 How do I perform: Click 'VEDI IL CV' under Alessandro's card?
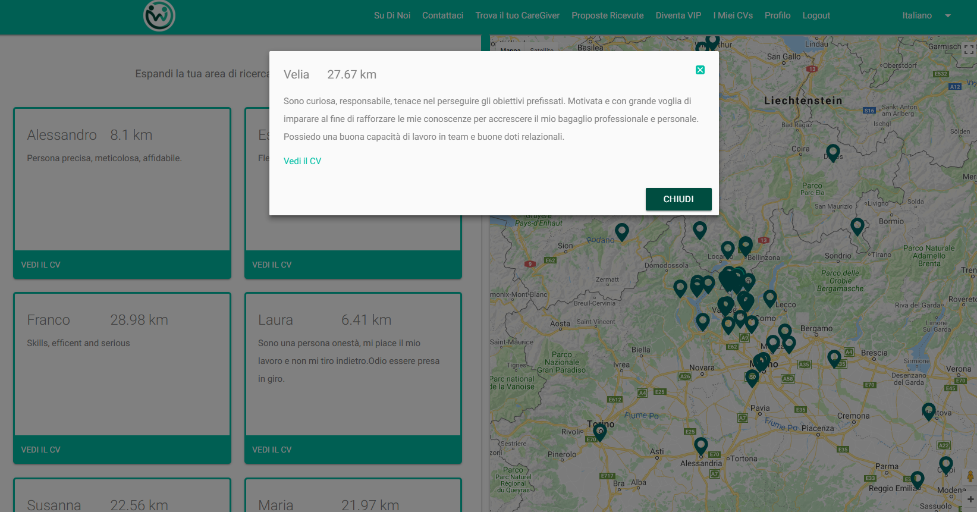[41, 265]
